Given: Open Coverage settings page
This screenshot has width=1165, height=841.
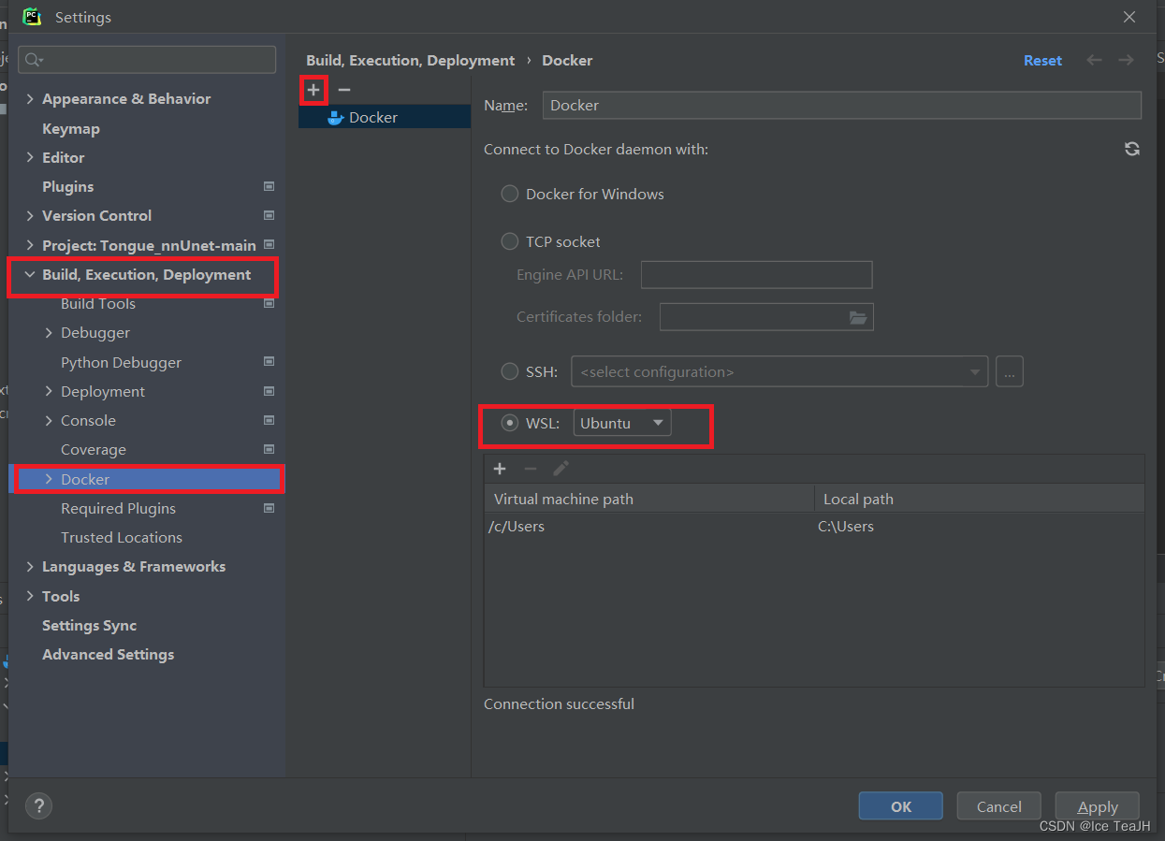Looking at the screenshot, I should 94,449.
